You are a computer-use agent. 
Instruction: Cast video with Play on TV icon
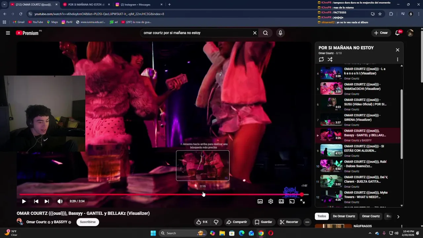tap(292, 201)
